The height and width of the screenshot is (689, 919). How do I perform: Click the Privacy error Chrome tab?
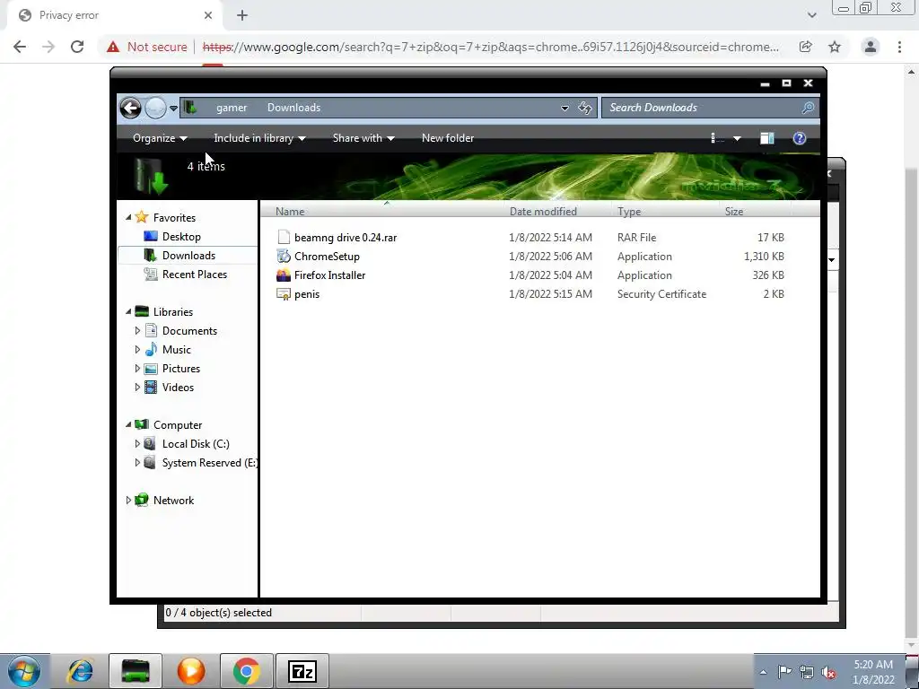point(115,16)
